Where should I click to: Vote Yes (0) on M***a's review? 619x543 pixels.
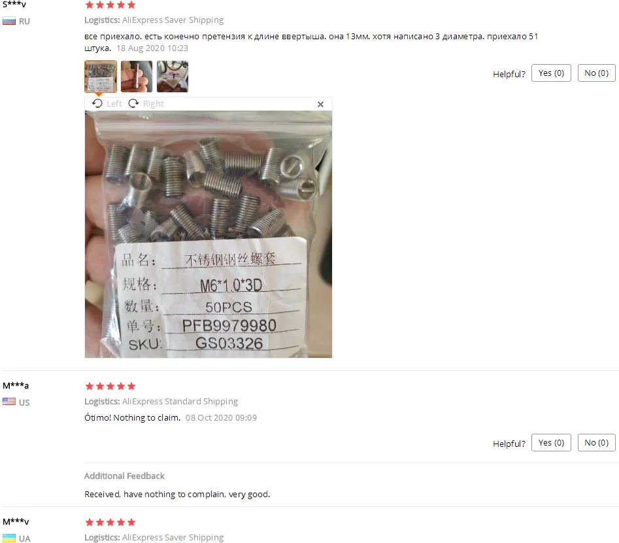tap(551, 443)
